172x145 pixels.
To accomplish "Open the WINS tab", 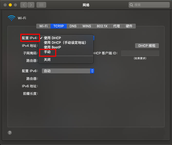I will [87, 26].
